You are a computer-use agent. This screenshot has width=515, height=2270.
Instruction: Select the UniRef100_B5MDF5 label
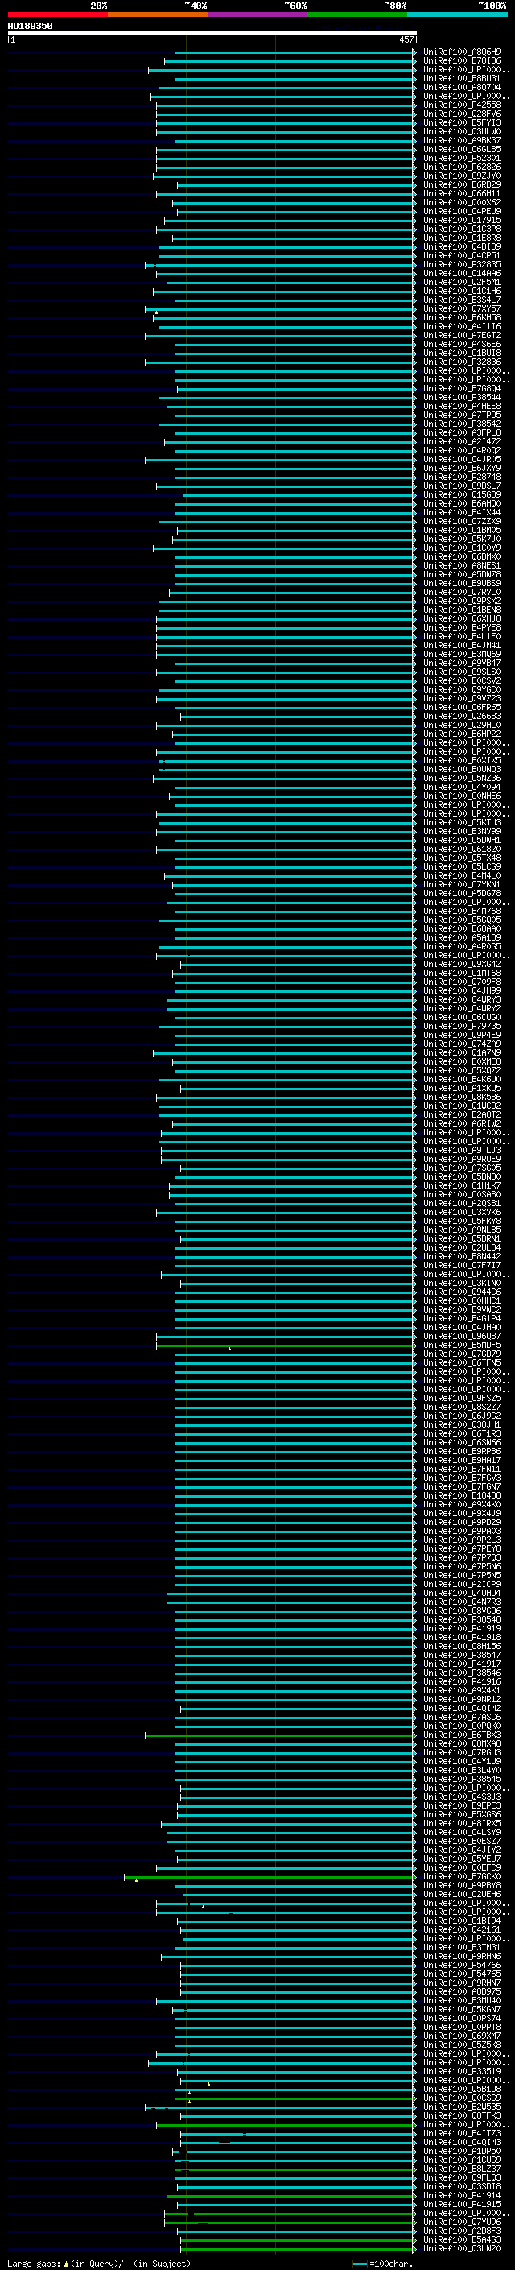point(461,1345)
